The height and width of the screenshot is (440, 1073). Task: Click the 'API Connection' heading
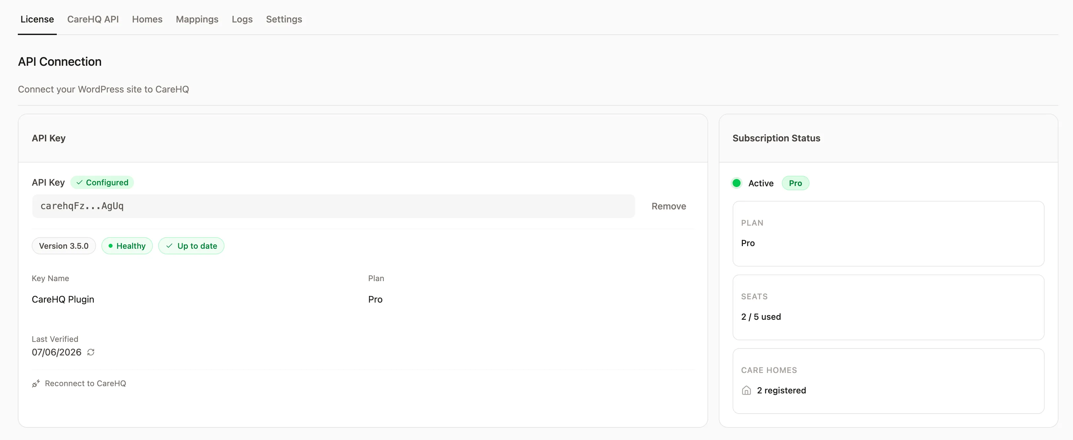point(59,62)
